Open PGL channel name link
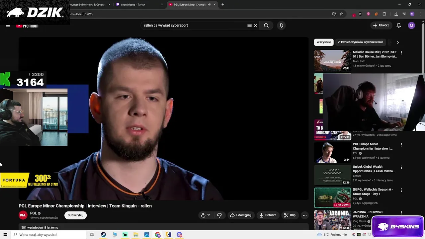 point(33,213)
